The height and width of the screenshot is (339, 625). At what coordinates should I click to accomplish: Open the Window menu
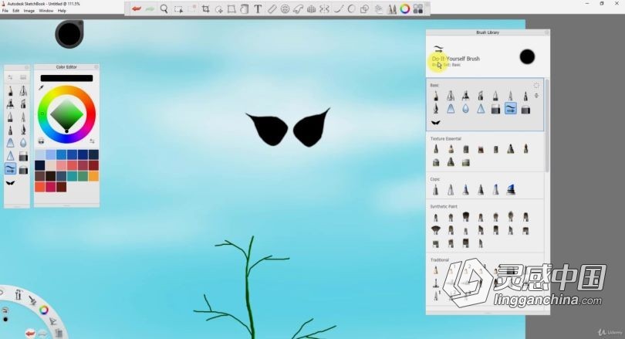pos(46,11)
